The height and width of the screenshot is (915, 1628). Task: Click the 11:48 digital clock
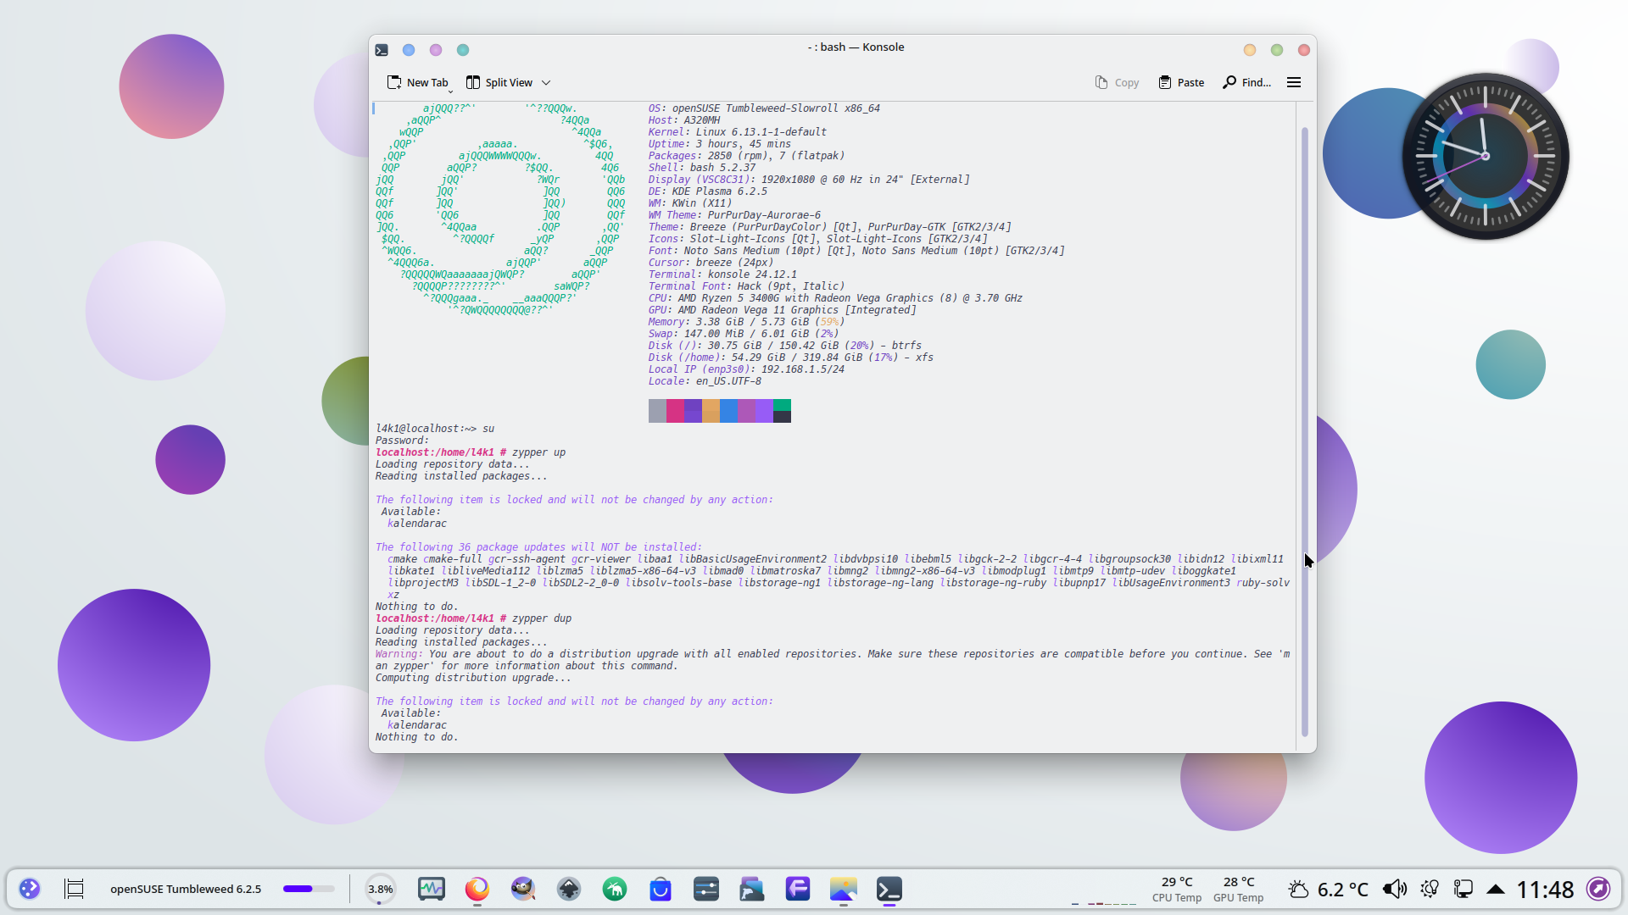pyautogui.click(x=1545, y=889)
